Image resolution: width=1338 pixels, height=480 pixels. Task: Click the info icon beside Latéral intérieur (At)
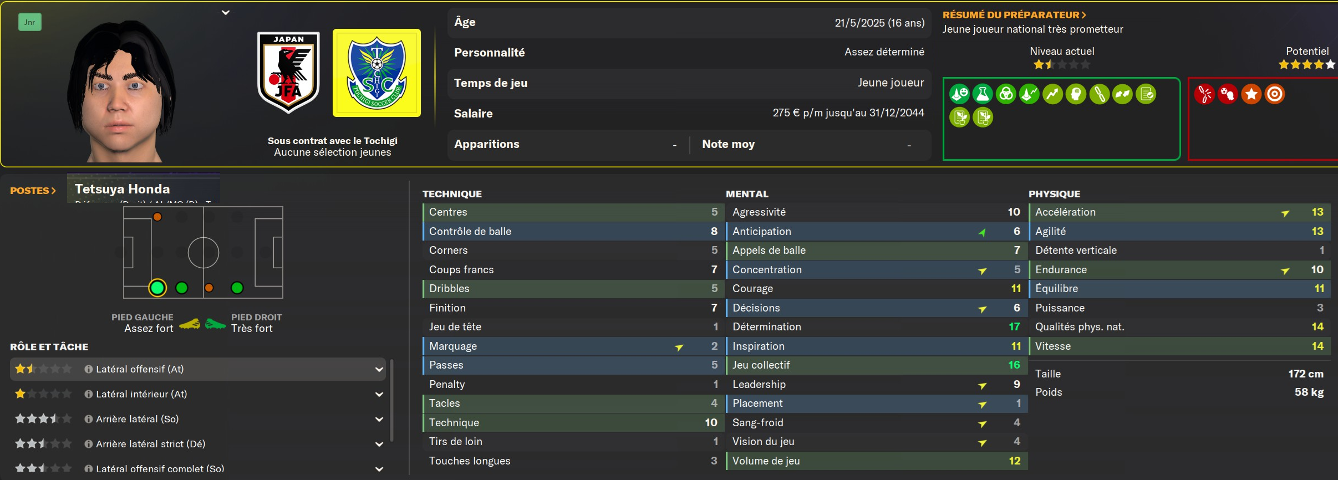point(88,394)
